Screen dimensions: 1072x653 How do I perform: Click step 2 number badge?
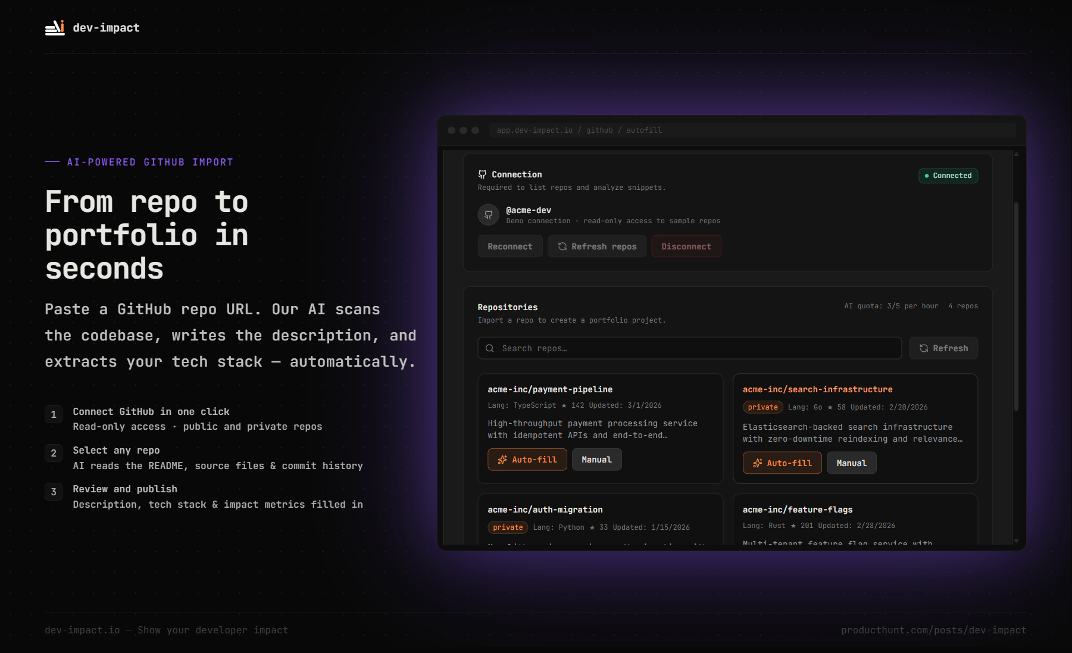[54, 453]
